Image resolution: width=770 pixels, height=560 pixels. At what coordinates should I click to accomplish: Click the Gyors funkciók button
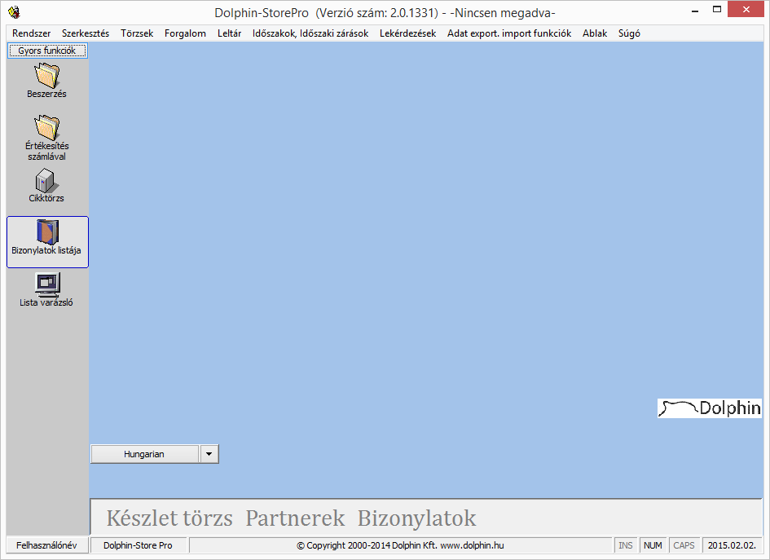(x=47, y=51)
